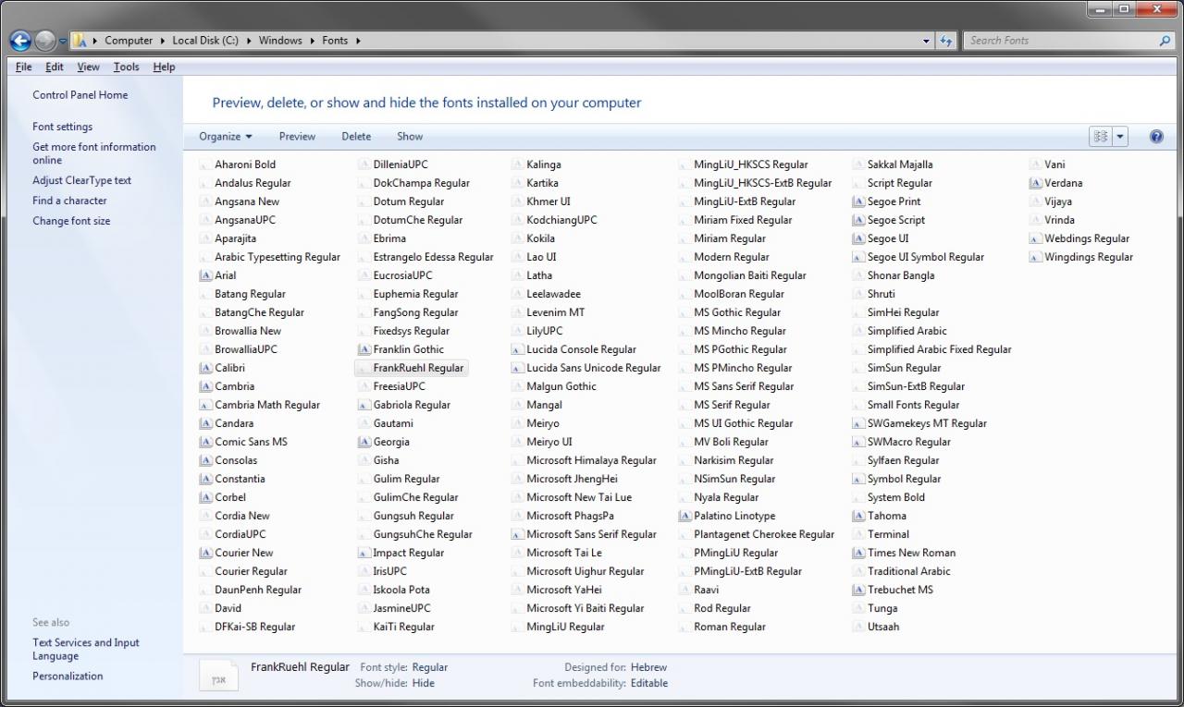This screenshot has width=1184, height=707.
Task: Expand the arrow after Fonts in address bar
Action: [x=358, y=41]
